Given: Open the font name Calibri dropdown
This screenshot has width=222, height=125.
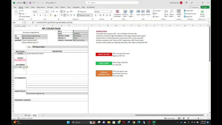Looking at the screenshot, I should click(x=46, y=12).
